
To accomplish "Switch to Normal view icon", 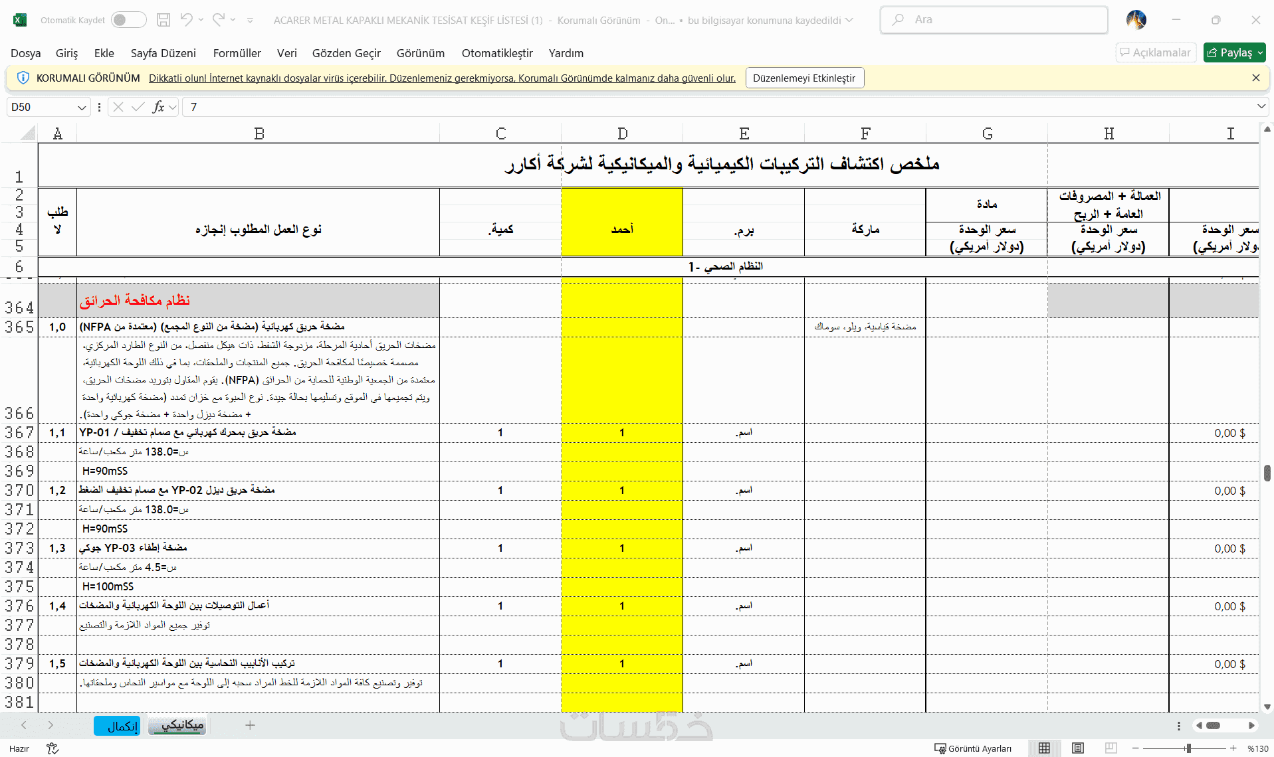I will click(1045, 748).
